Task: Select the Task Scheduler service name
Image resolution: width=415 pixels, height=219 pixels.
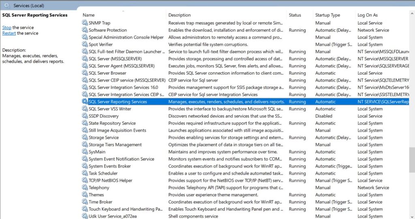Action: 103,173
